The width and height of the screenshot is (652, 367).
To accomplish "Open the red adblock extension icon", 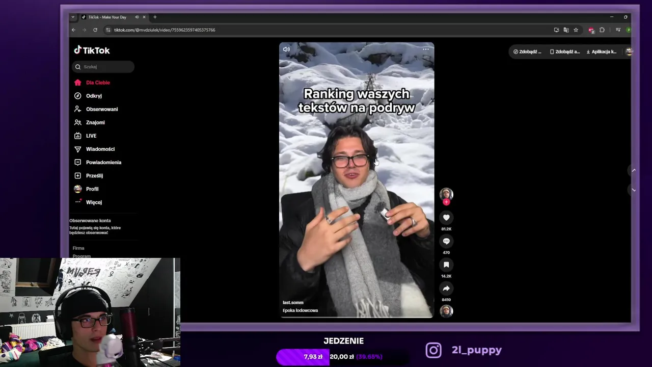I will pyautogui.click(x=591, y=30).
